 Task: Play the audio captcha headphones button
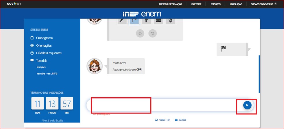[140, 33]
